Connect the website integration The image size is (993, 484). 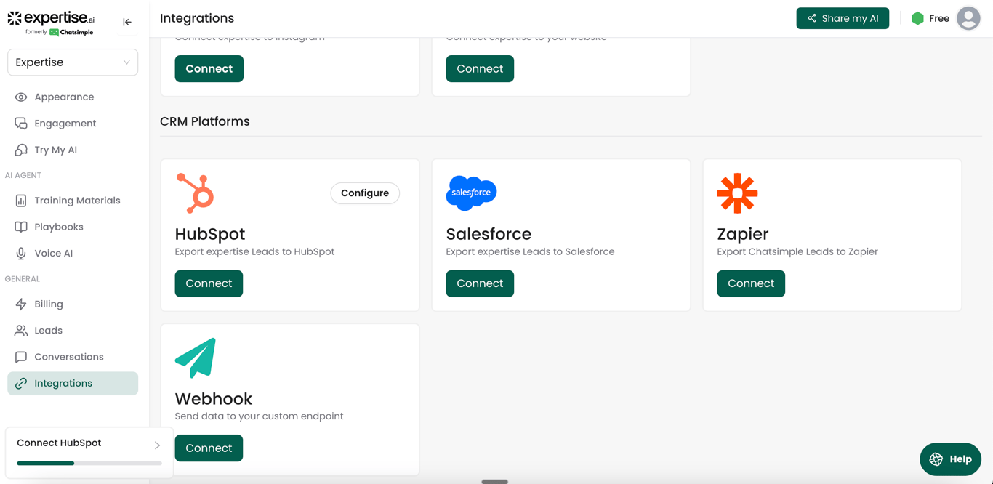480,68
